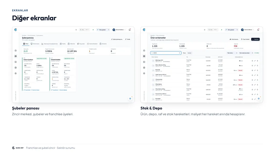Click the edit pencil for Brownie row

255,70
